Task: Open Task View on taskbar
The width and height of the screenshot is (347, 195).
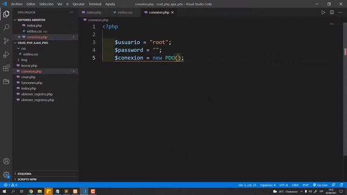Action: click(22, 191)
